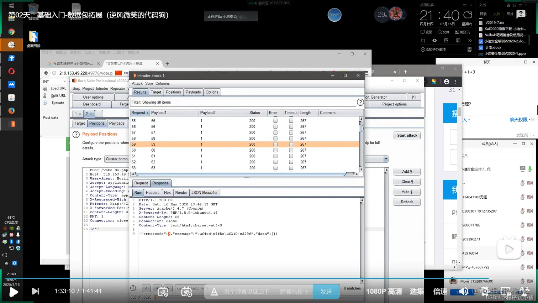
Task: Click the Start attack button
Action: click(x=407, y=135)
